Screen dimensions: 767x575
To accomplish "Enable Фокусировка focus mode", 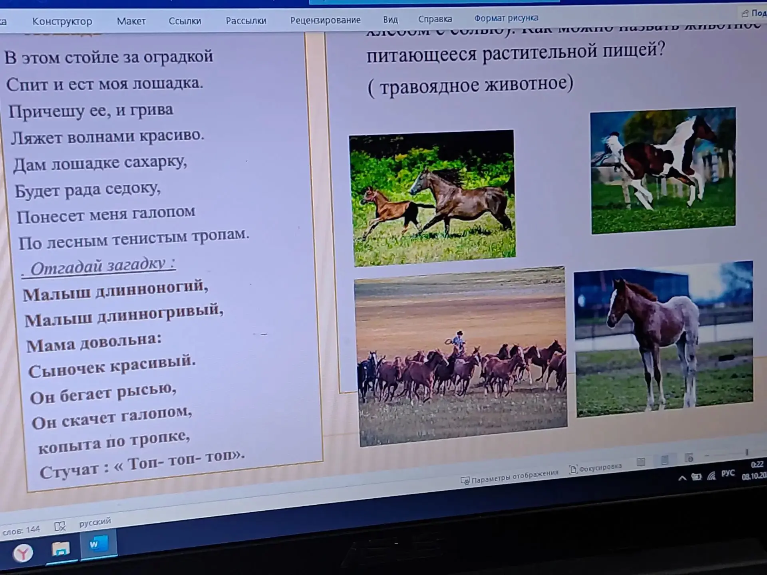I will click(596, 468).
